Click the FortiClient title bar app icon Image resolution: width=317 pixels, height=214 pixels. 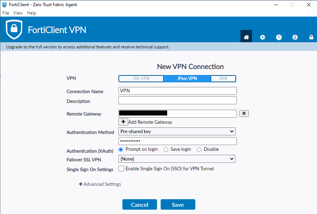[4, 4]
